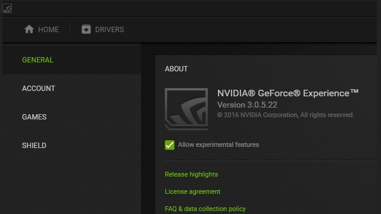Click the house icon beside HOME
The image size is (381, 214).
[29, 29]
